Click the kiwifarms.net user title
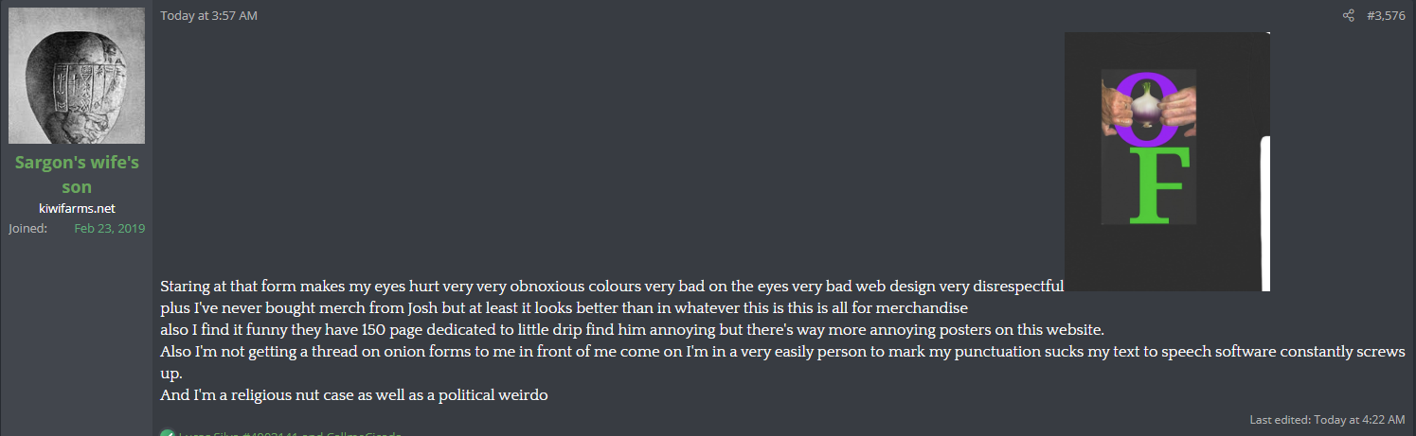The height and width of the screenshot is (436, 1416). (77, 208)
